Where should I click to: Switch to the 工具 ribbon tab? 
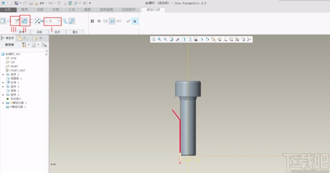click(71, 10)
